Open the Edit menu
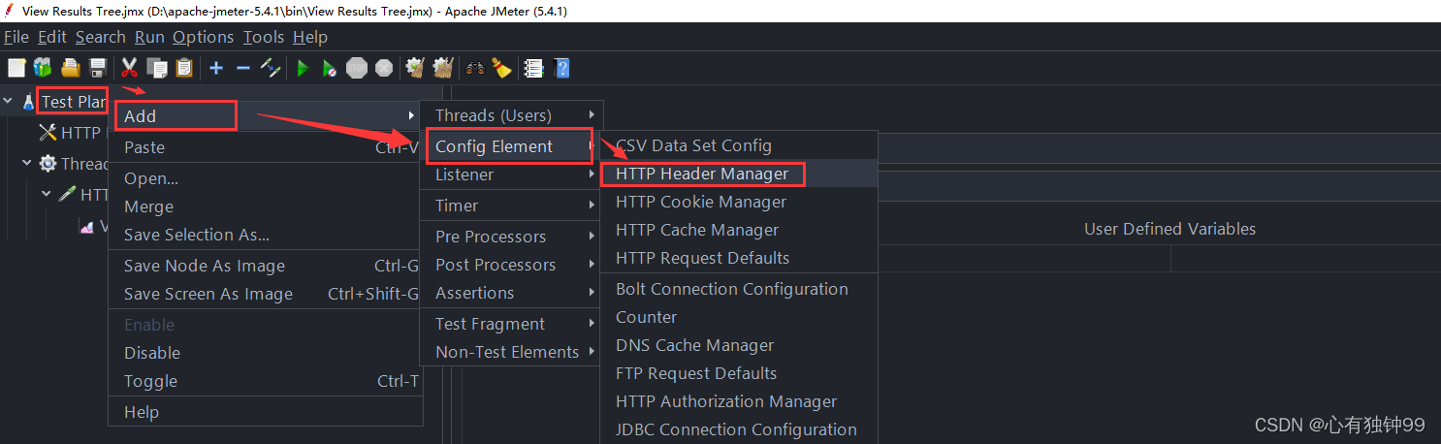This screenshot has width=1441, height=444. tap(52, 37)
